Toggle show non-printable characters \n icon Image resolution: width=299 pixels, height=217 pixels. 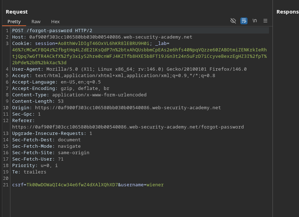pos(255,21)
